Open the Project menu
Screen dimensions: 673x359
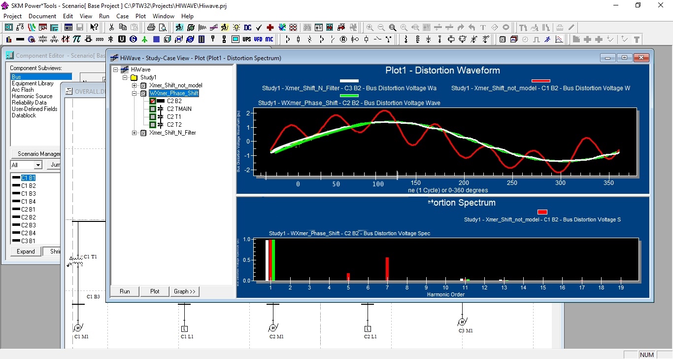[x=13, y=16]
